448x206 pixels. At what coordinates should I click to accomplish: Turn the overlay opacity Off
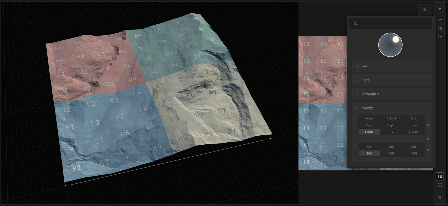point(369,147)
